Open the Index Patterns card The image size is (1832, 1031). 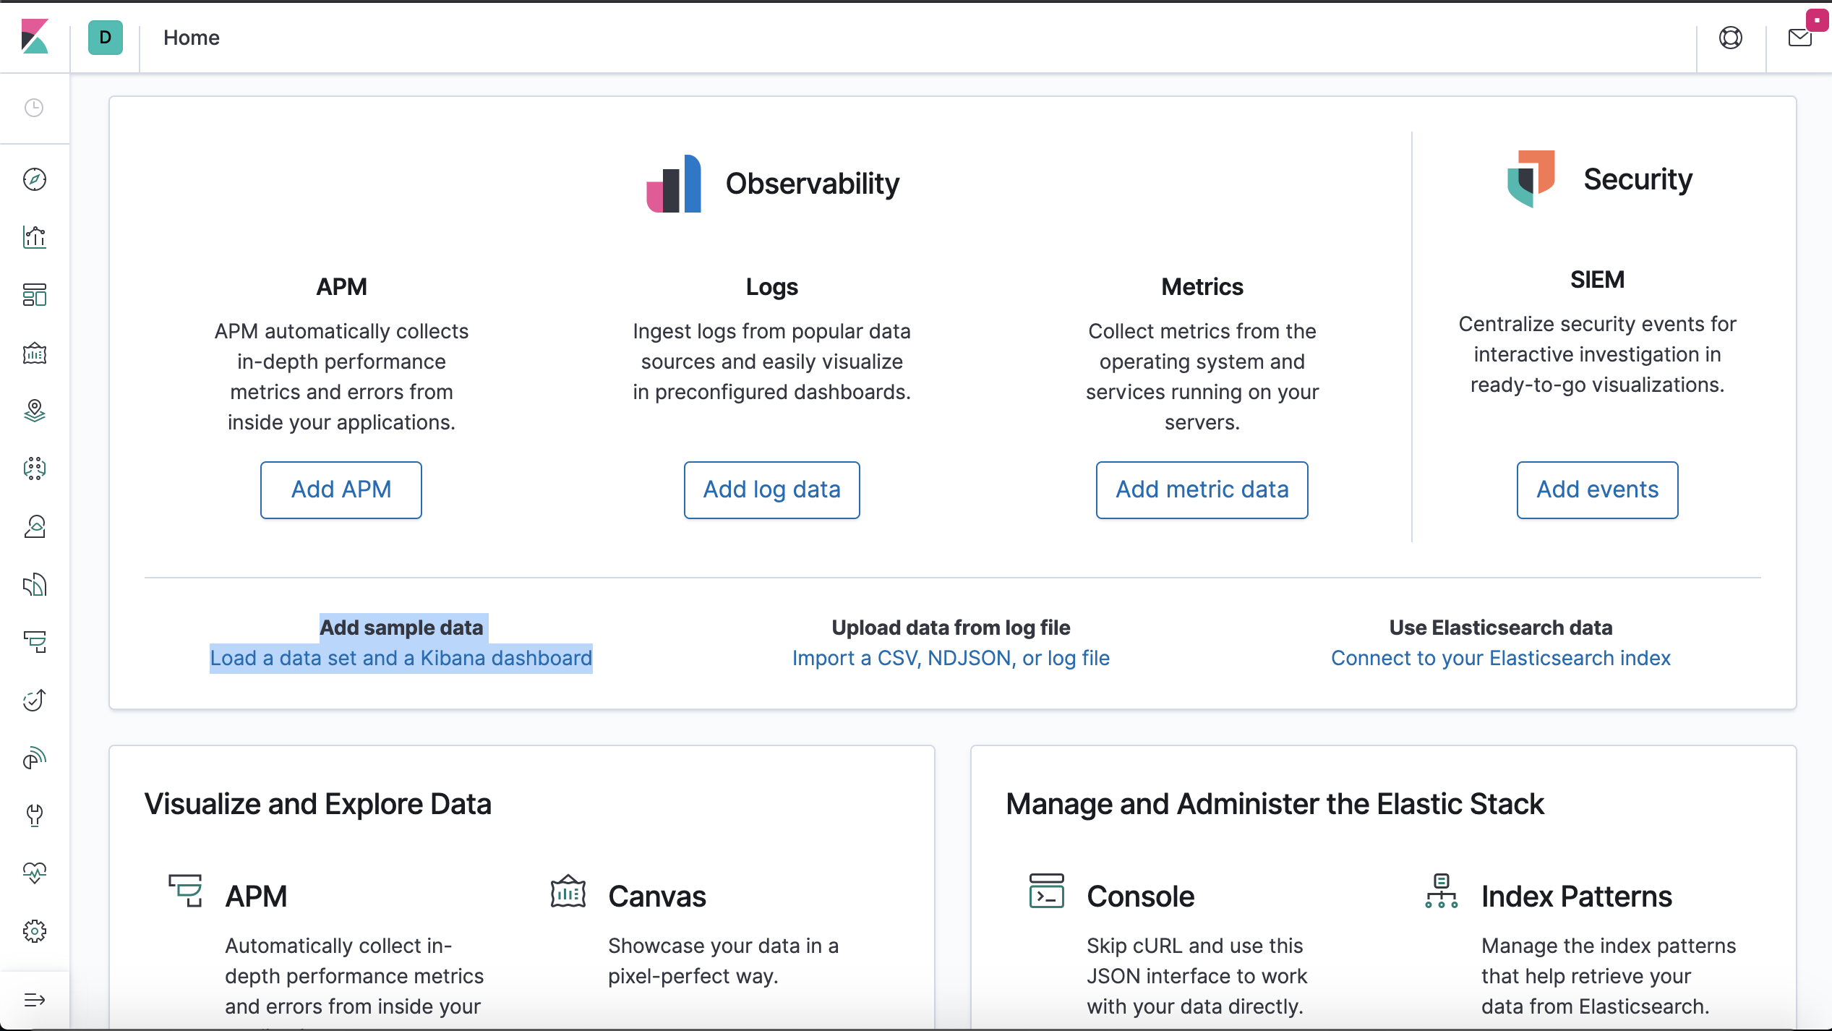pyautogui.click(x=1577, y=897)
